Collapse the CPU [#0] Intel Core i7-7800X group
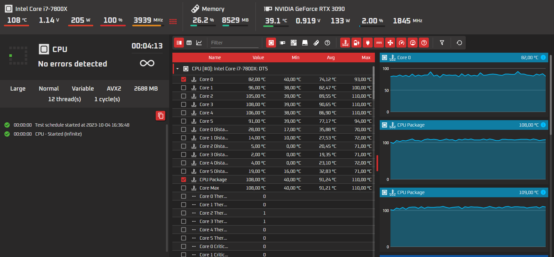554x257 pixels. coord(177,69)
